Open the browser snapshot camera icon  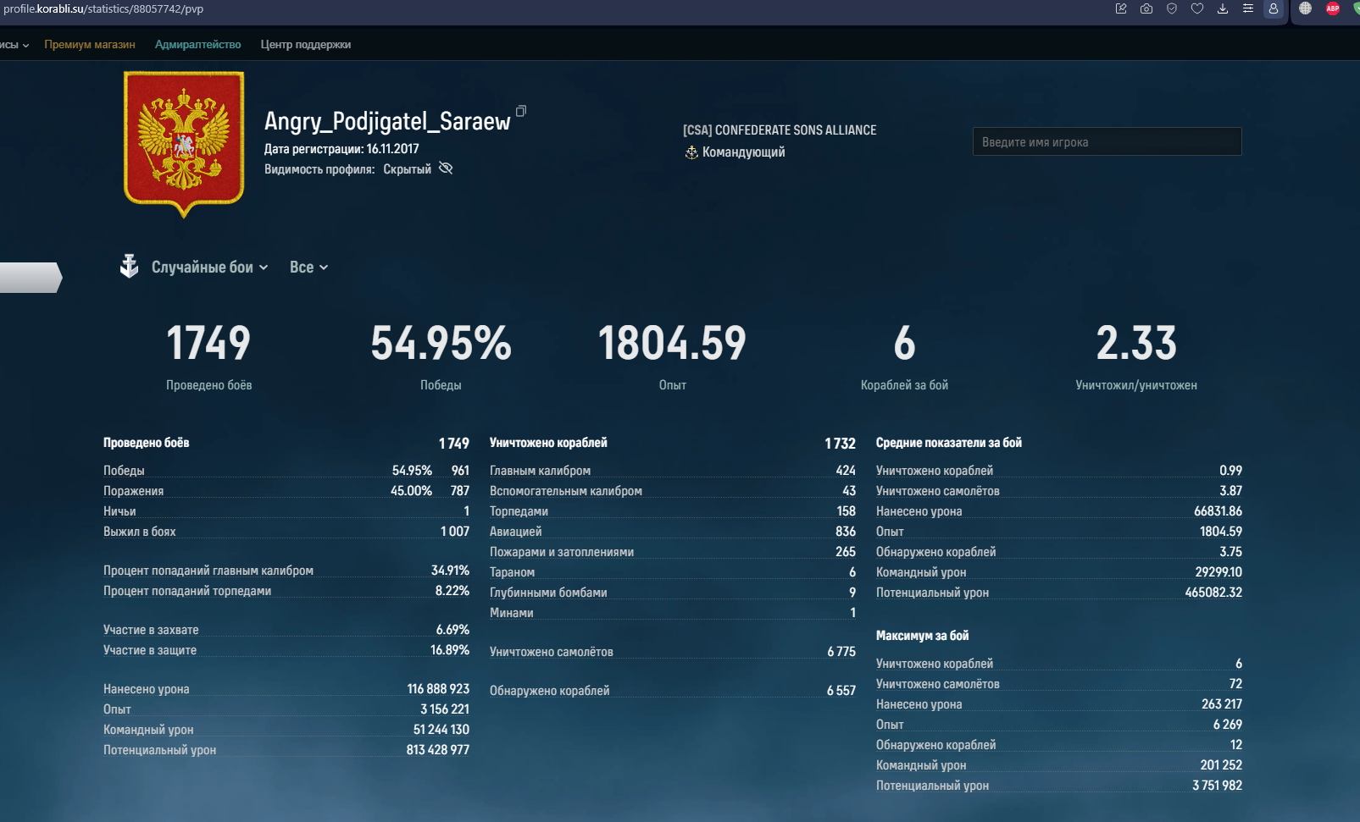[1146, 8]
